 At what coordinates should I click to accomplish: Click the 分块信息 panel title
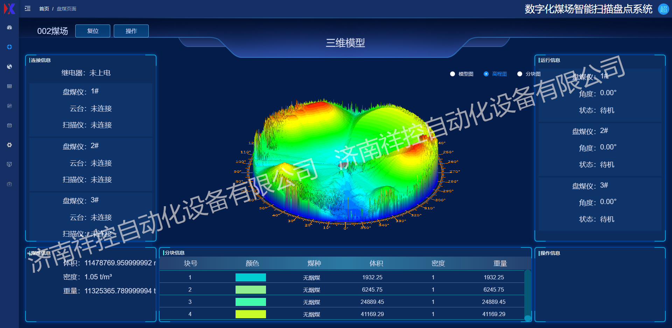[175, 253]
